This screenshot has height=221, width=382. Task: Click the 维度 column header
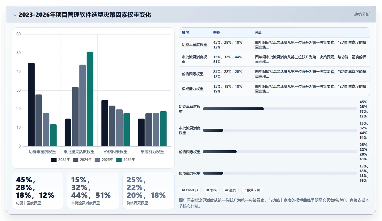click(x=185, y=33)
